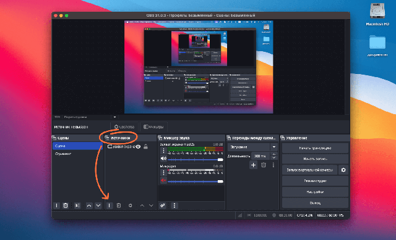This screenshot has width=396, height=240.
Task: Move the scene down in the Сцены list
Action: [x=98, y=205]
